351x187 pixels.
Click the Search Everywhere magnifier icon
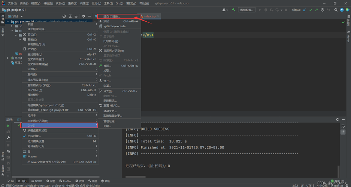click(x=336, y=10)
